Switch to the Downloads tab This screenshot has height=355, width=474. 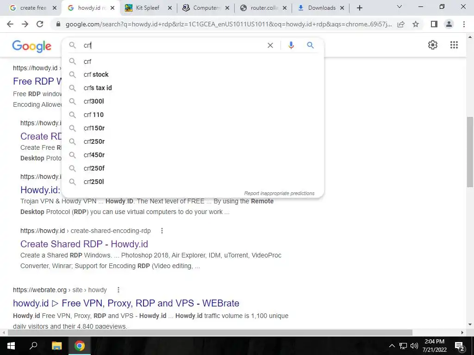point(321,8)
